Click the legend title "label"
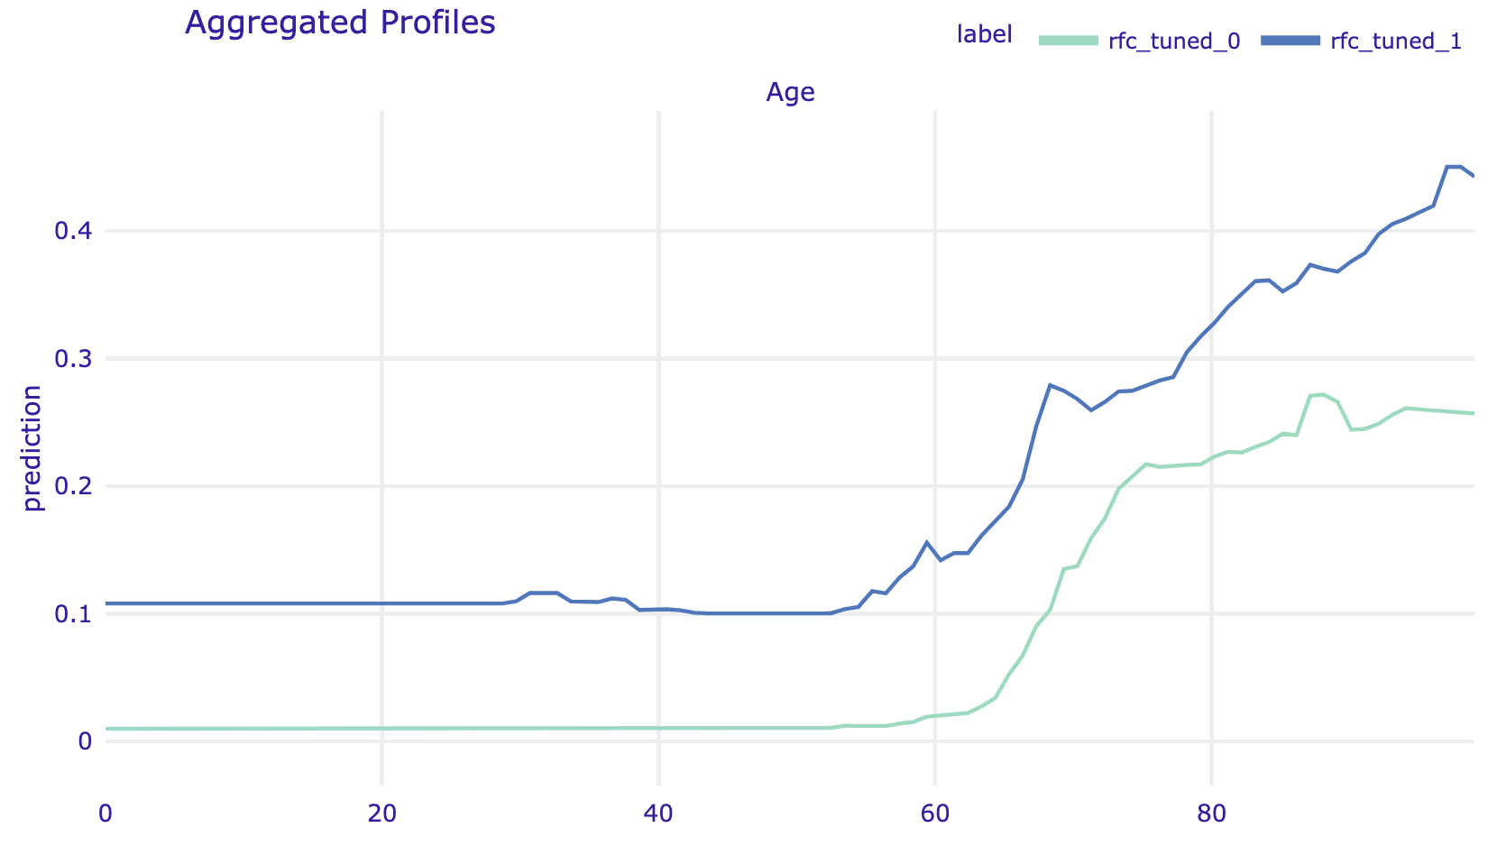 pos(985,35)
